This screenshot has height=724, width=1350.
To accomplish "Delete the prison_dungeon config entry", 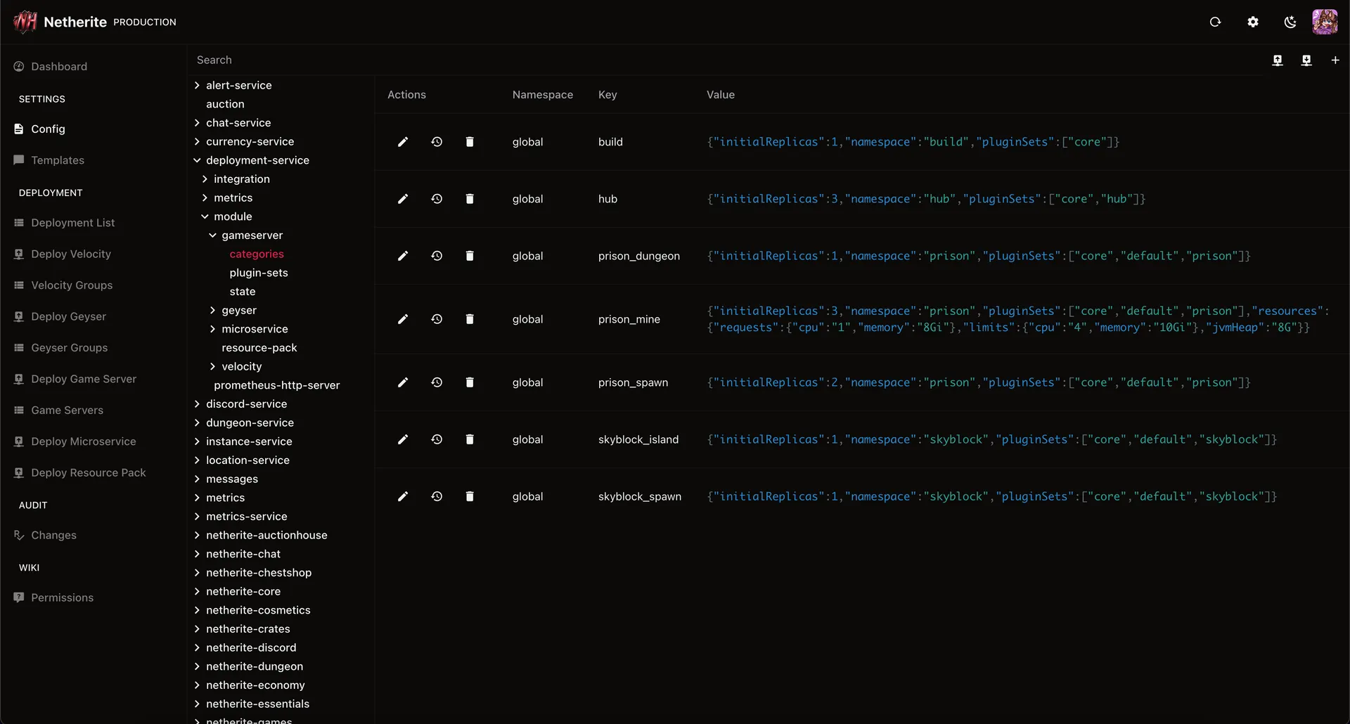I will tap(470, 256).
